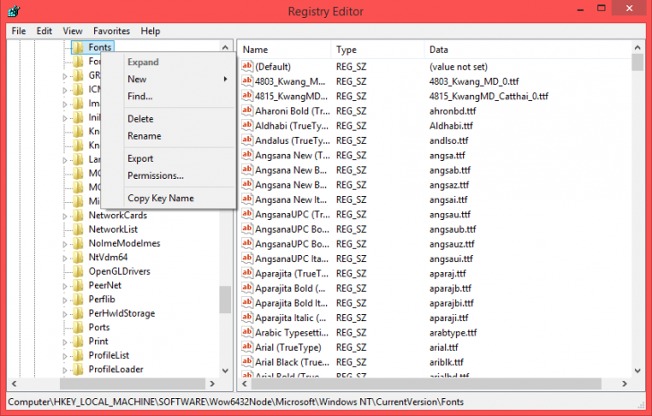The height and width of the screenshot is (416, 652).
Task: Click the folder icon beside Fonts key
Action: click(79, 47)
